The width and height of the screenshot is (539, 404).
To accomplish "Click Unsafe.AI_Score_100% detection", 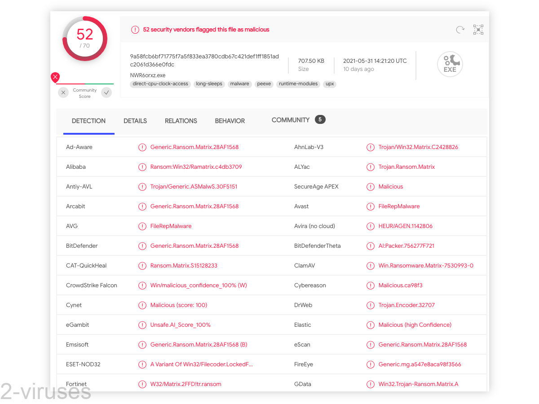I will pyautogui.click(x=181, y=325).
